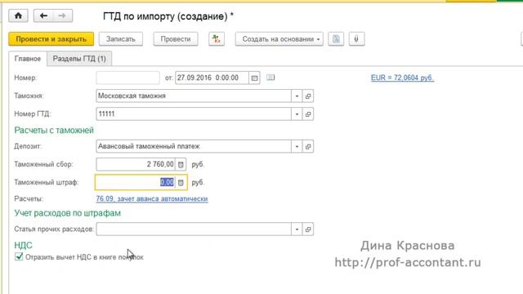Click empty Статья прочих расходов field

[x=194, y=229]
